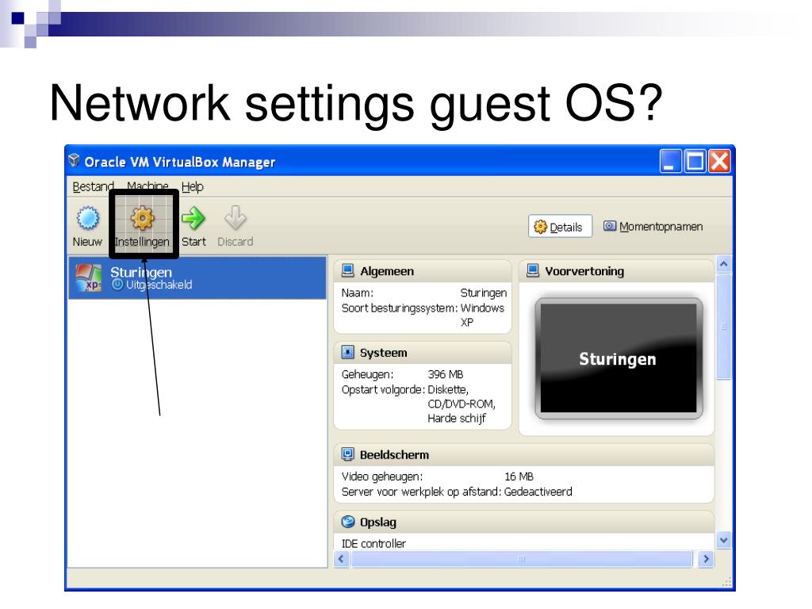812x609 pixels.
Task: Click the horizontal scrollbar left arrow
Action: [341, 559]
